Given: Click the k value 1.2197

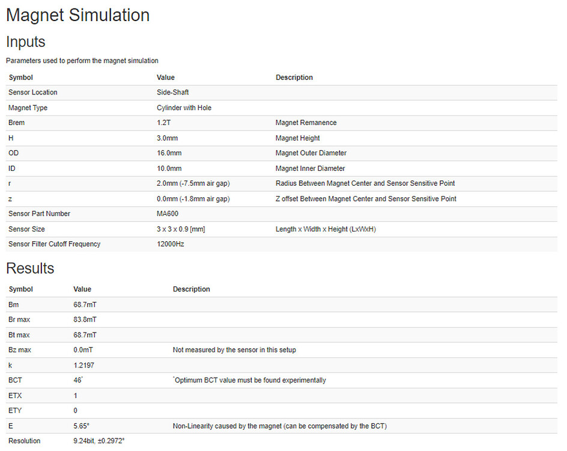Looking at the screenshot, I should coord(83,366).
